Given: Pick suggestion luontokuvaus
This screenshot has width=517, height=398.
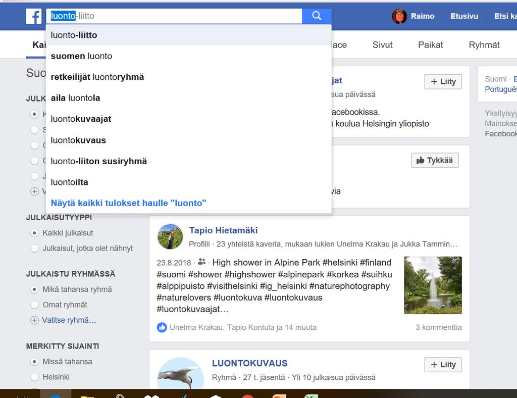Looking at the screenshot, I should pos(189,140).
